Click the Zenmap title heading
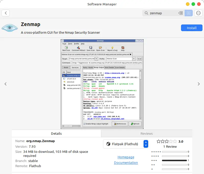Image resolution: width=204 pixels, height=174 pixels. [31, 24]
